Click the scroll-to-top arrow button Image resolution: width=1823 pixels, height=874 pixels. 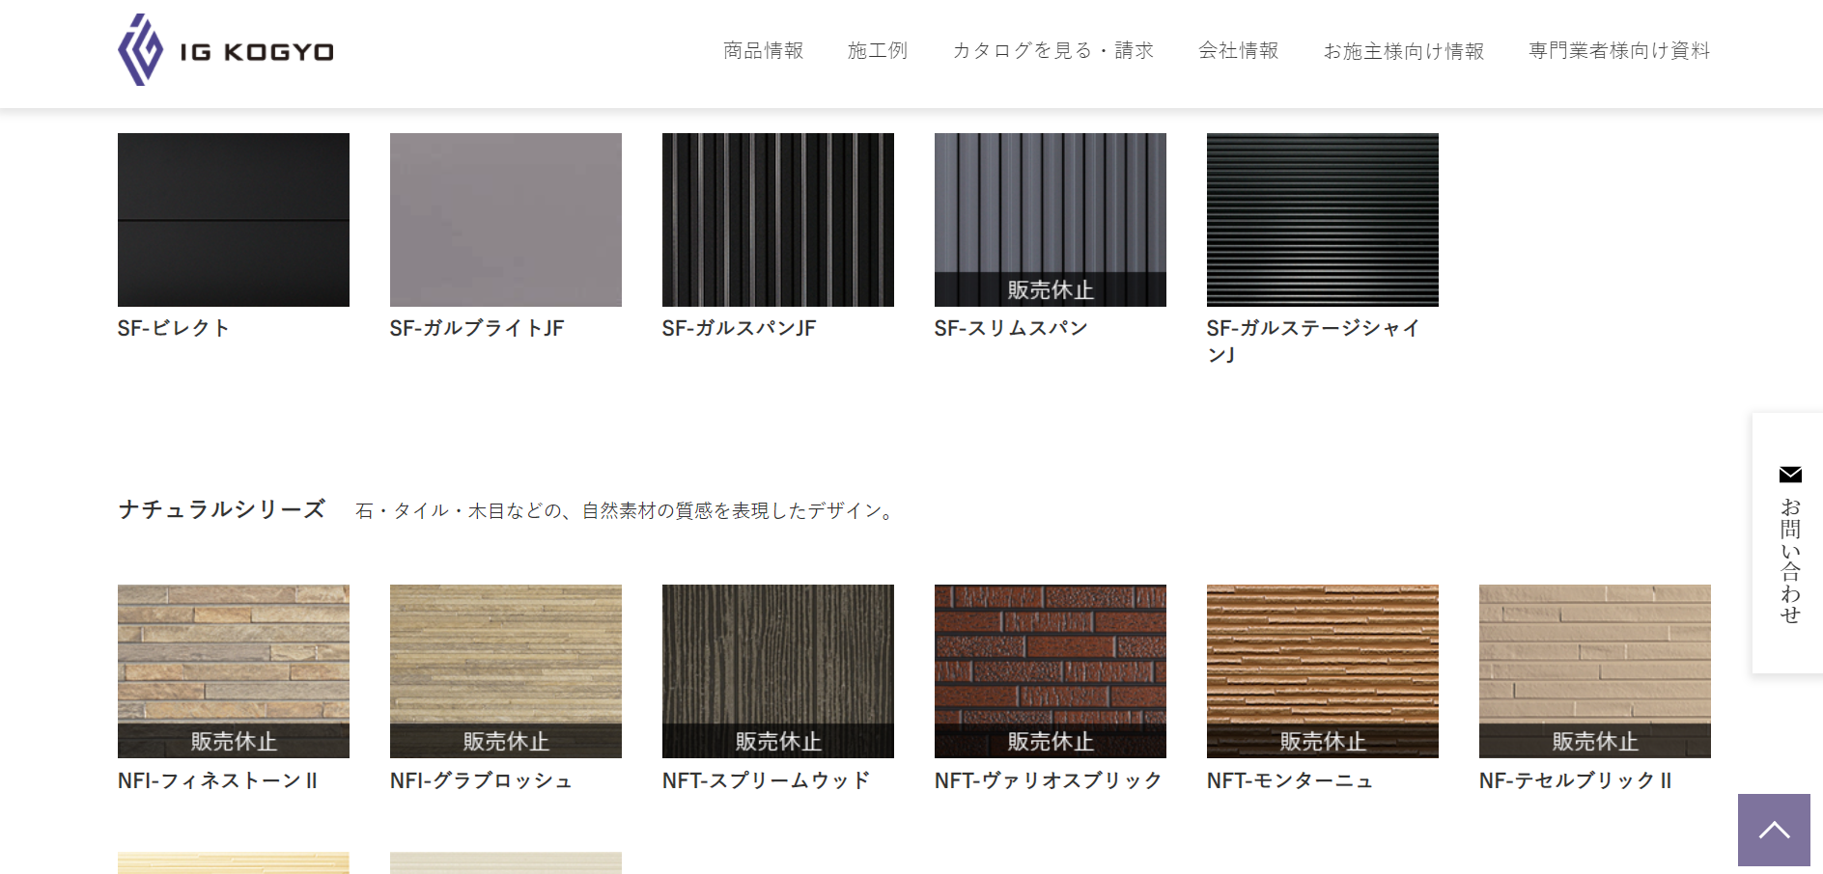click(1774, 830)
